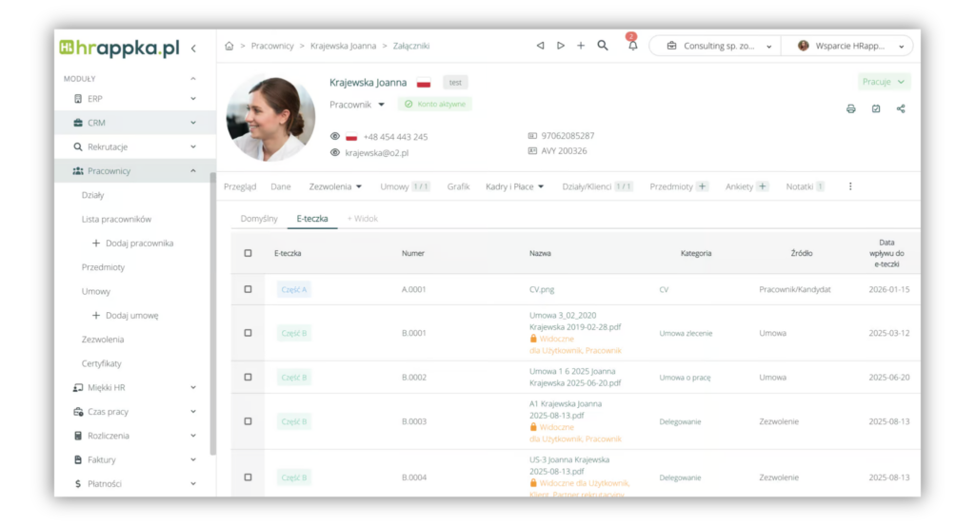This screenshot has width=975, height=526.
Task: Collapse the sidebar with the arrow
Action: pos(194,49)
